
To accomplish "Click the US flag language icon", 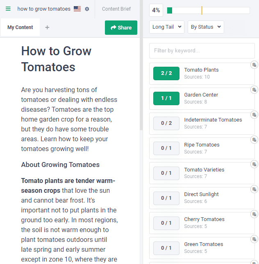I will point(77,9).
